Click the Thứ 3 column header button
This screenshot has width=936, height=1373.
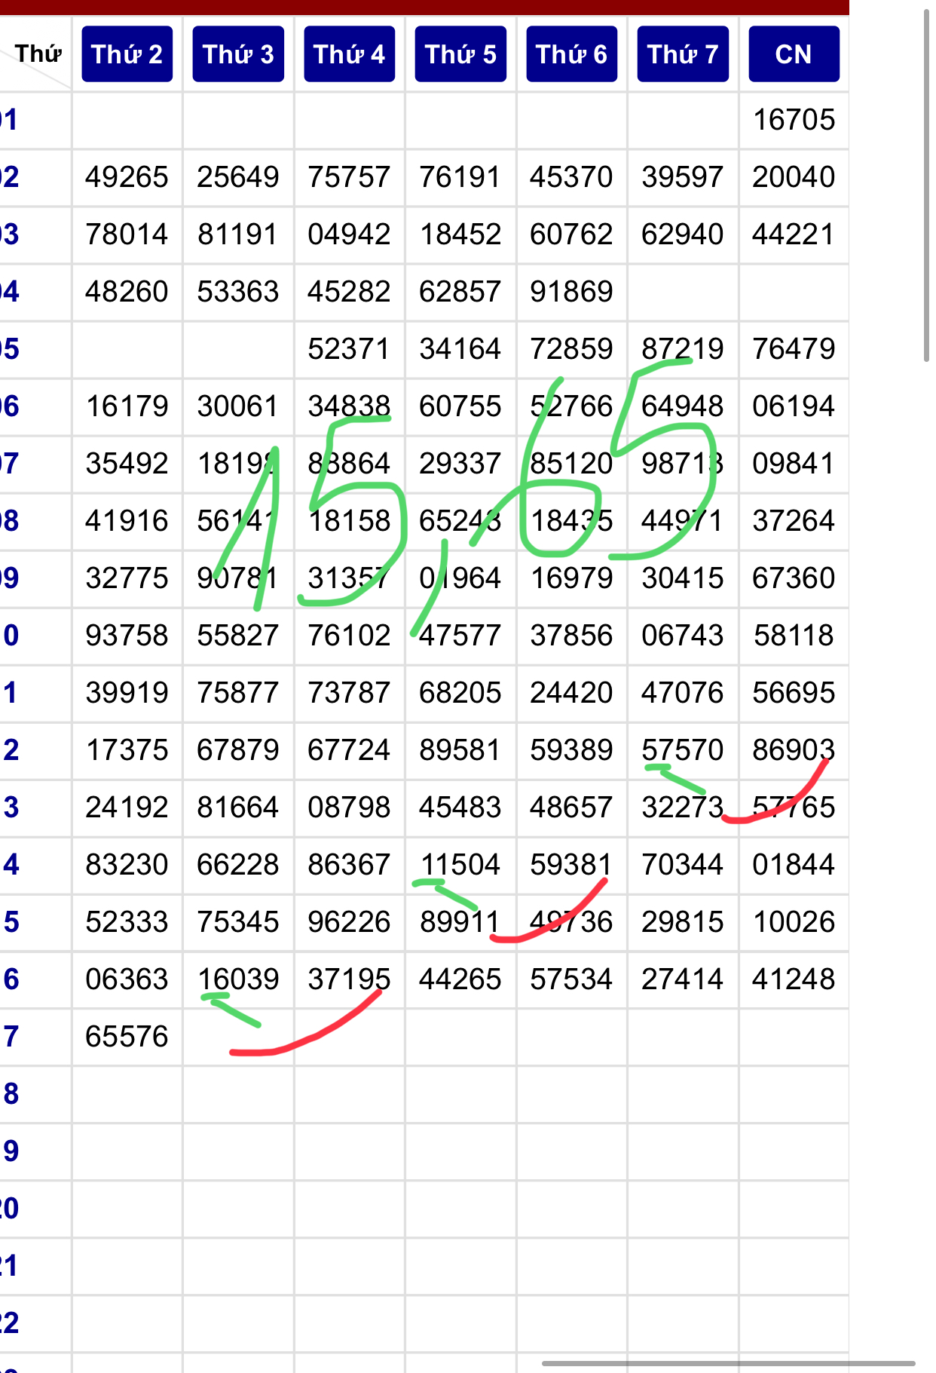(238, 54)
